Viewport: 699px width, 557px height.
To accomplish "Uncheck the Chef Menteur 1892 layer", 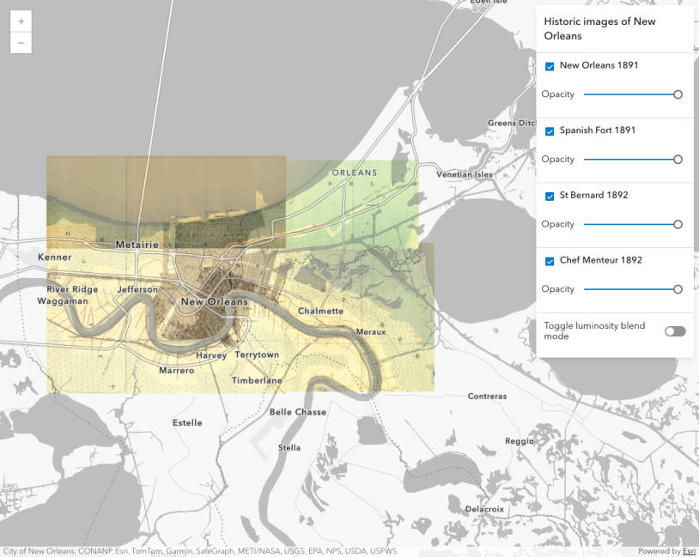I will pyautogui.click(x=550, y=260).
